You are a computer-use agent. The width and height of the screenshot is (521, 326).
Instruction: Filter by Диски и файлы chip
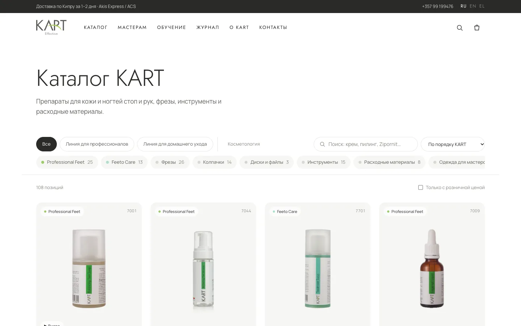267,162
